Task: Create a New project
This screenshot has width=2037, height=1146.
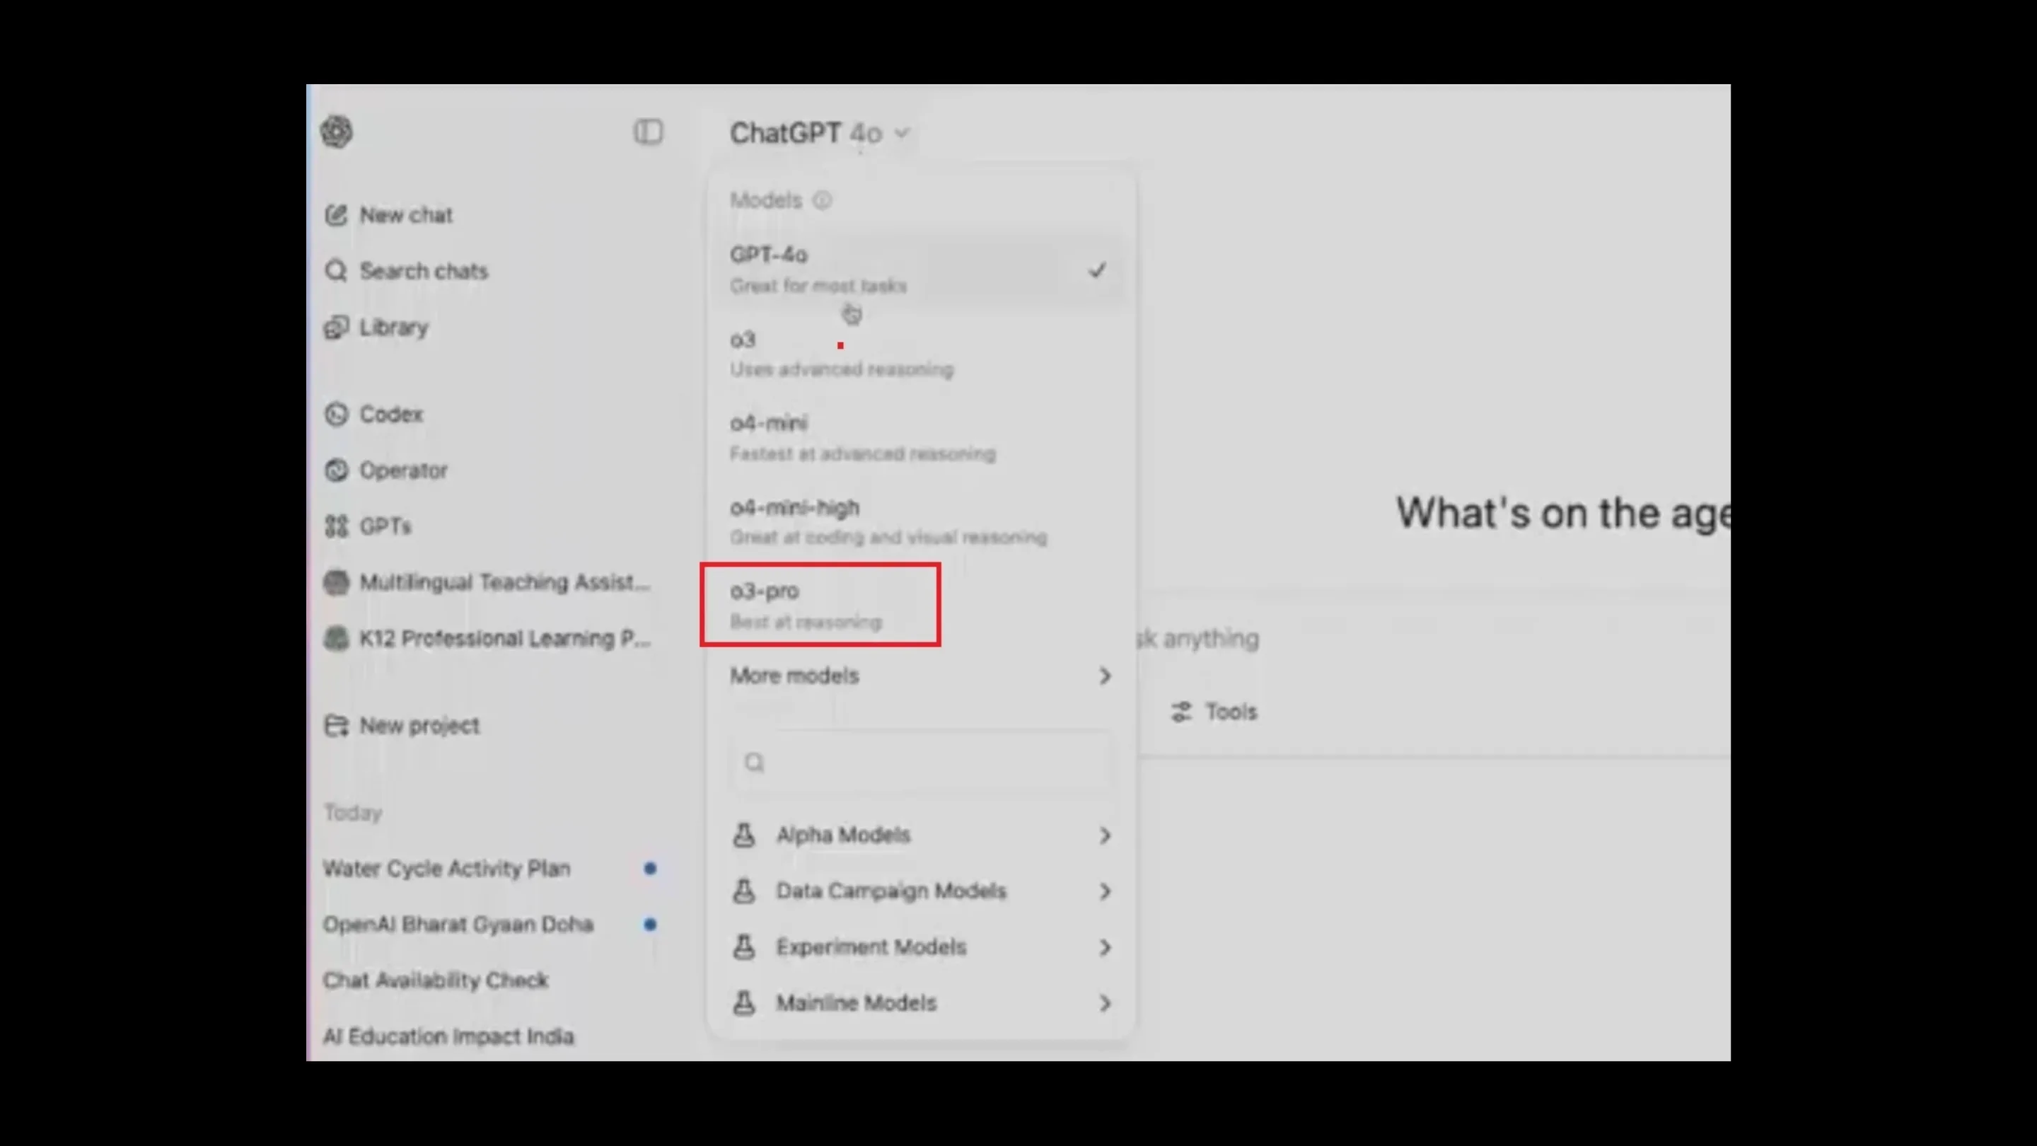Action: (401, 726)
